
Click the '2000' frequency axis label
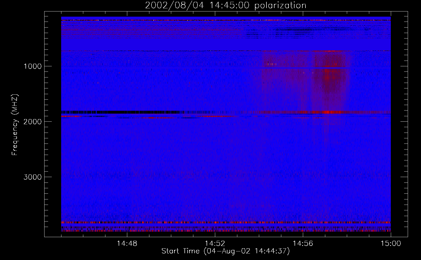click(x=33, y=122)
